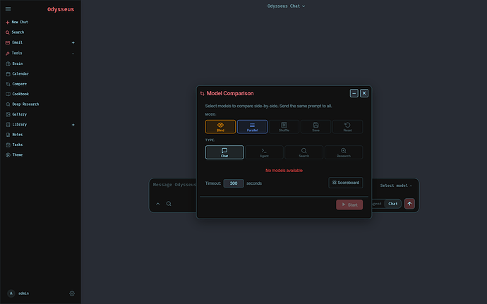Screen dimensions: 487x304
Task: Minimize the Model Comparison dialog
Action: 354,93
